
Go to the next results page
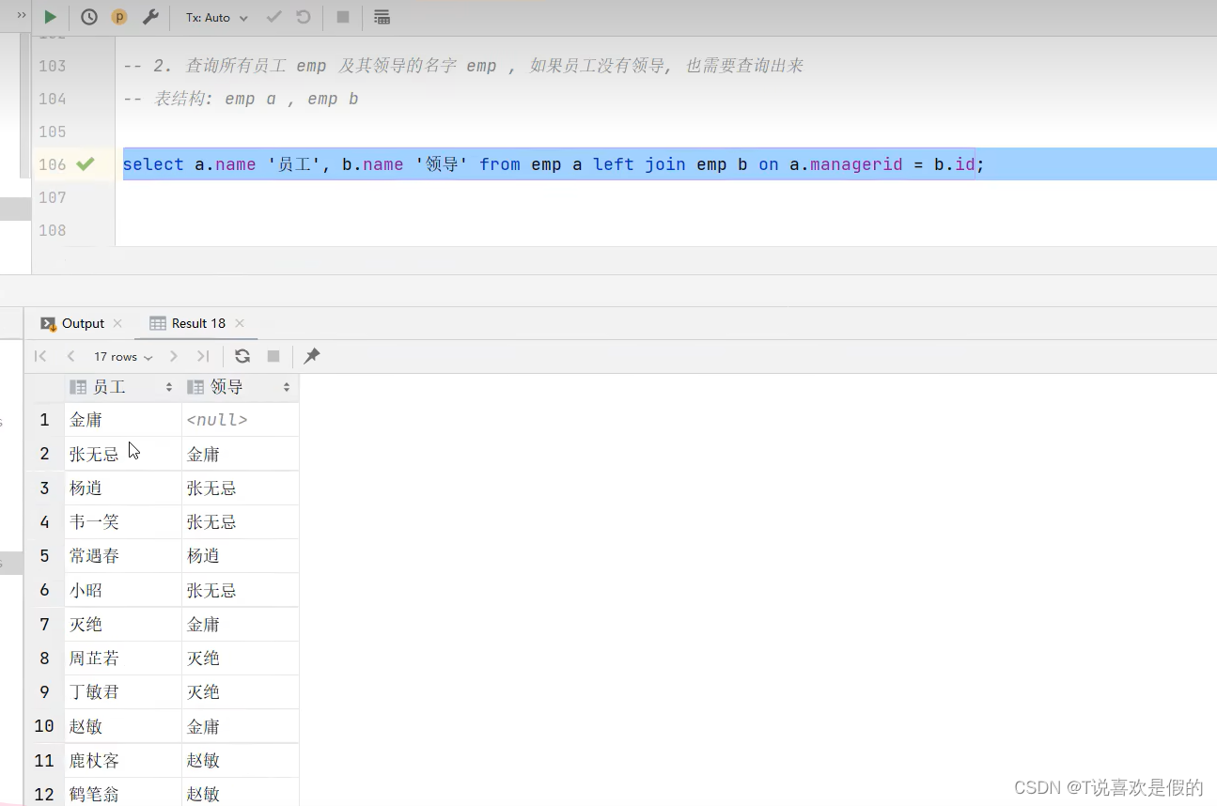pos(174,356)
